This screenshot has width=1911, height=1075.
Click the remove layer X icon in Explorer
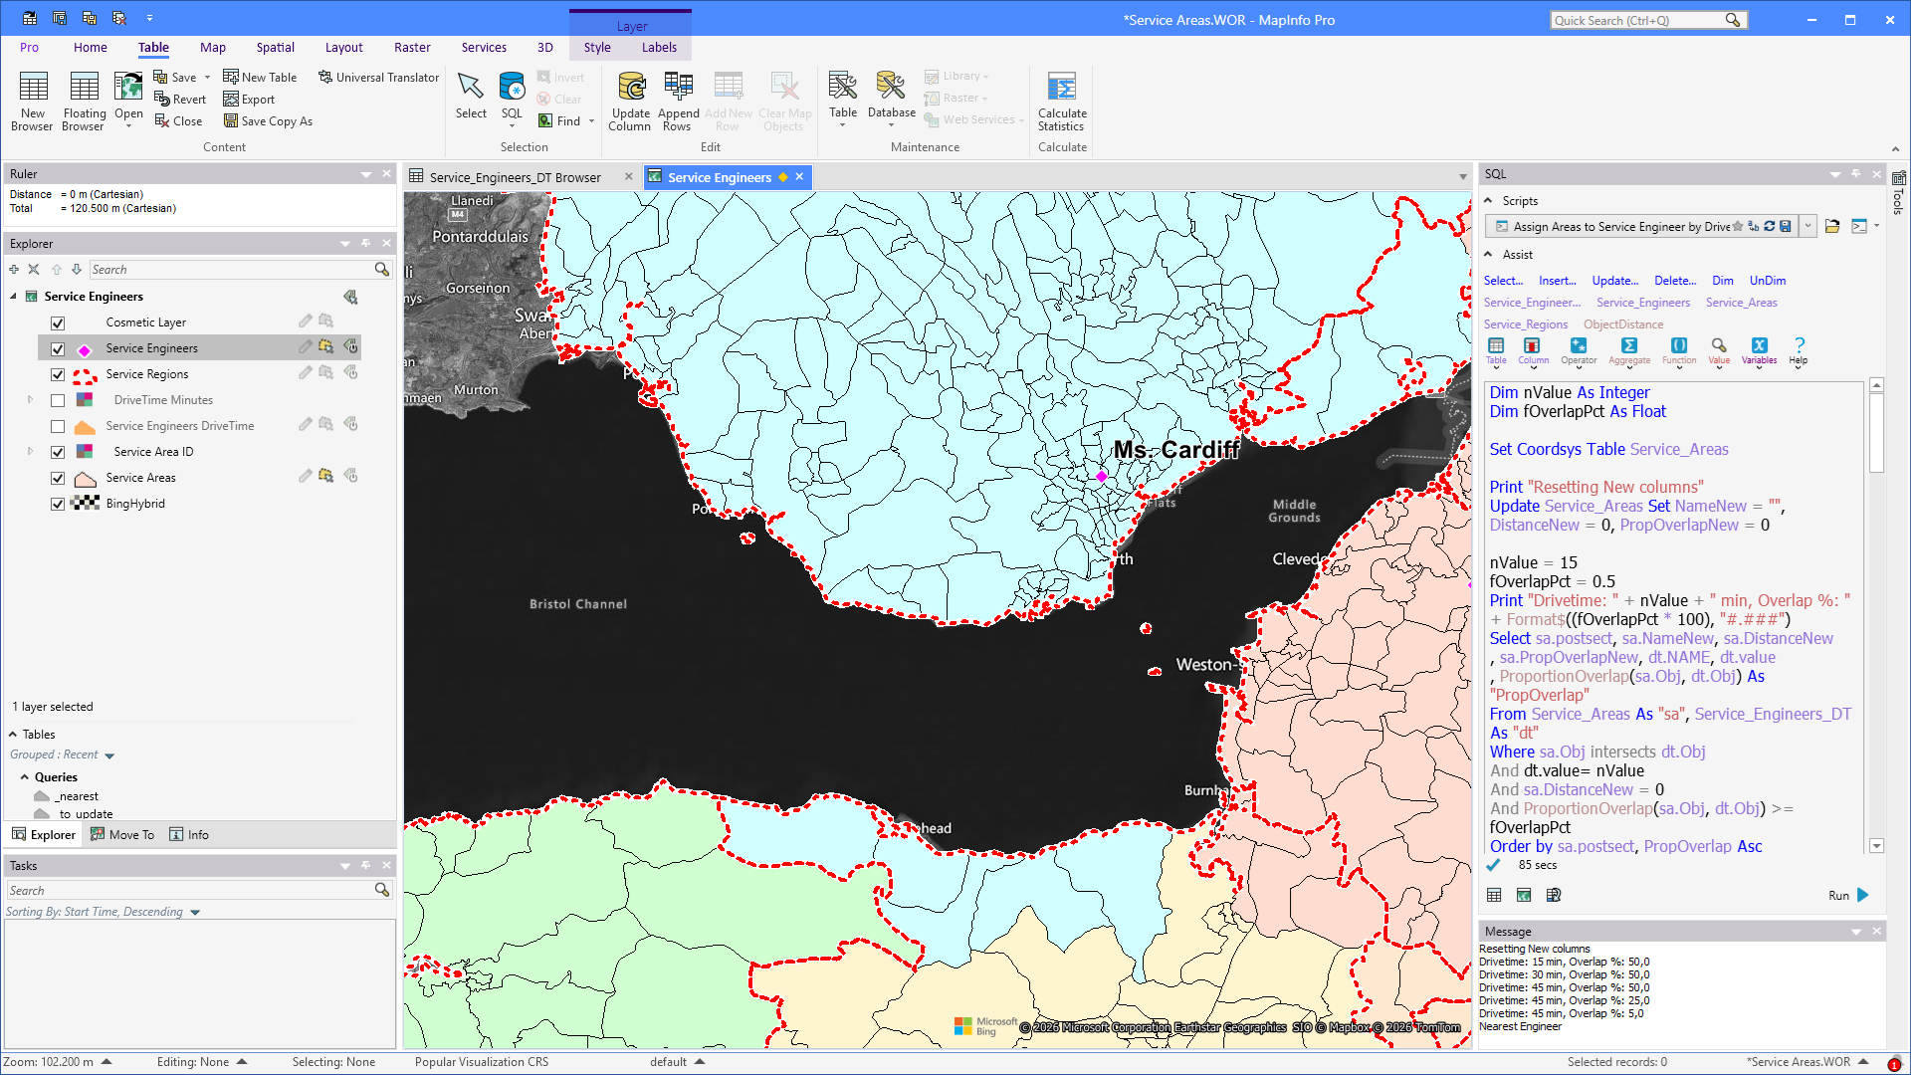34,269
